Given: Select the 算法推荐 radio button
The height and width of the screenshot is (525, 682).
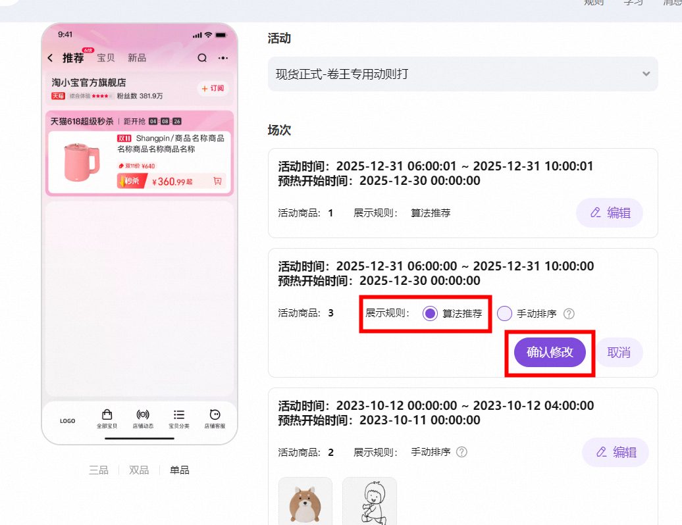Looking at the screenshot, I should coord(430,313).
